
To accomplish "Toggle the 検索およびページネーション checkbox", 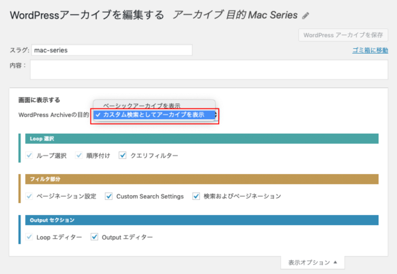I will point(196,196).
